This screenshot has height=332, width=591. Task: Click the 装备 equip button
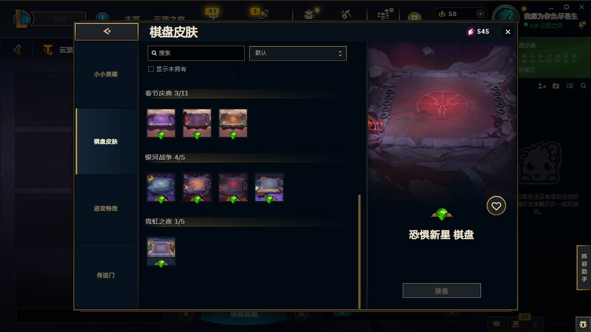click(441, 290)
